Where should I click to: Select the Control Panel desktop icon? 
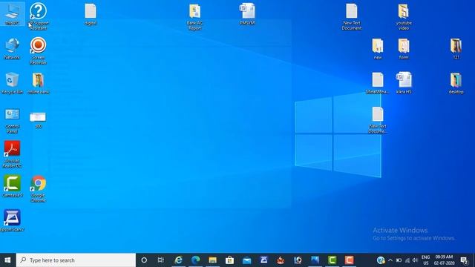12,121
